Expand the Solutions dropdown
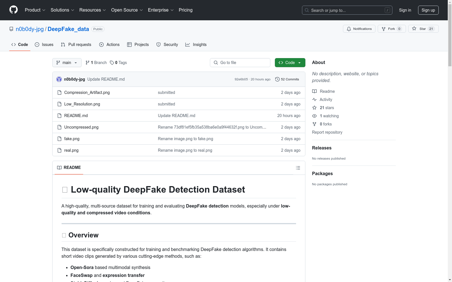The width and height of the screenshot is (452, 282). pyautogui.click(x=62, y=10)
